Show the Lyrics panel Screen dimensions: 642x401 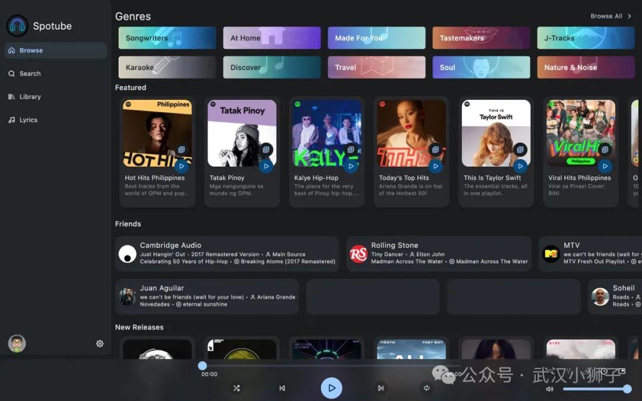27,119
